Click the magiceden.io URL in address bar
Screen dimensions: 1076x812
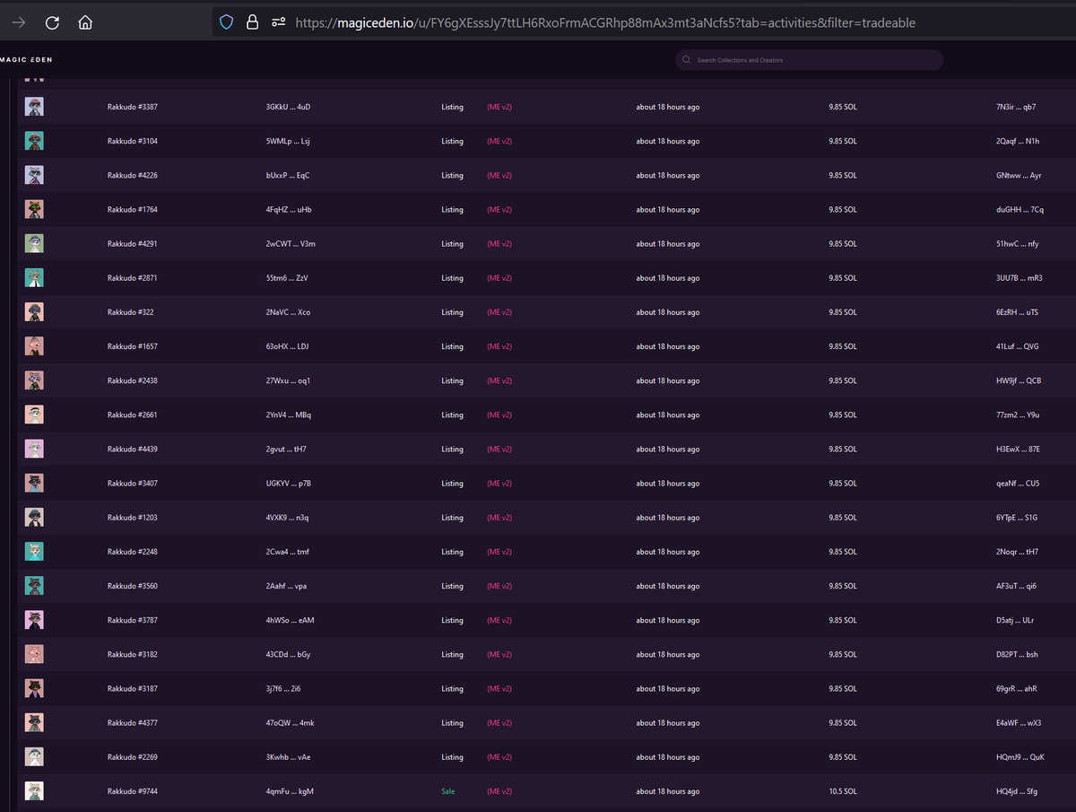point(605,22)
